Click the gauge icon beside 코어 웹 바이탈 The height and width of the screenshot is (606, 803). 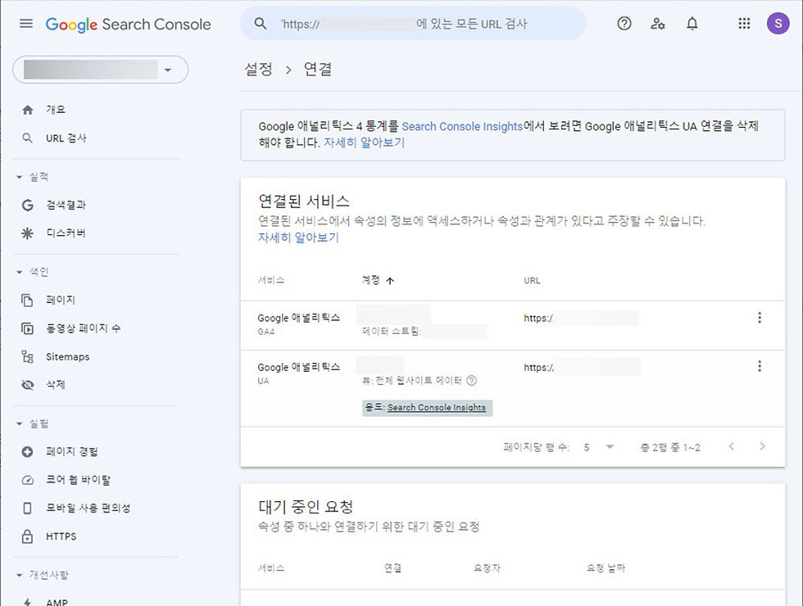(28, 480)
